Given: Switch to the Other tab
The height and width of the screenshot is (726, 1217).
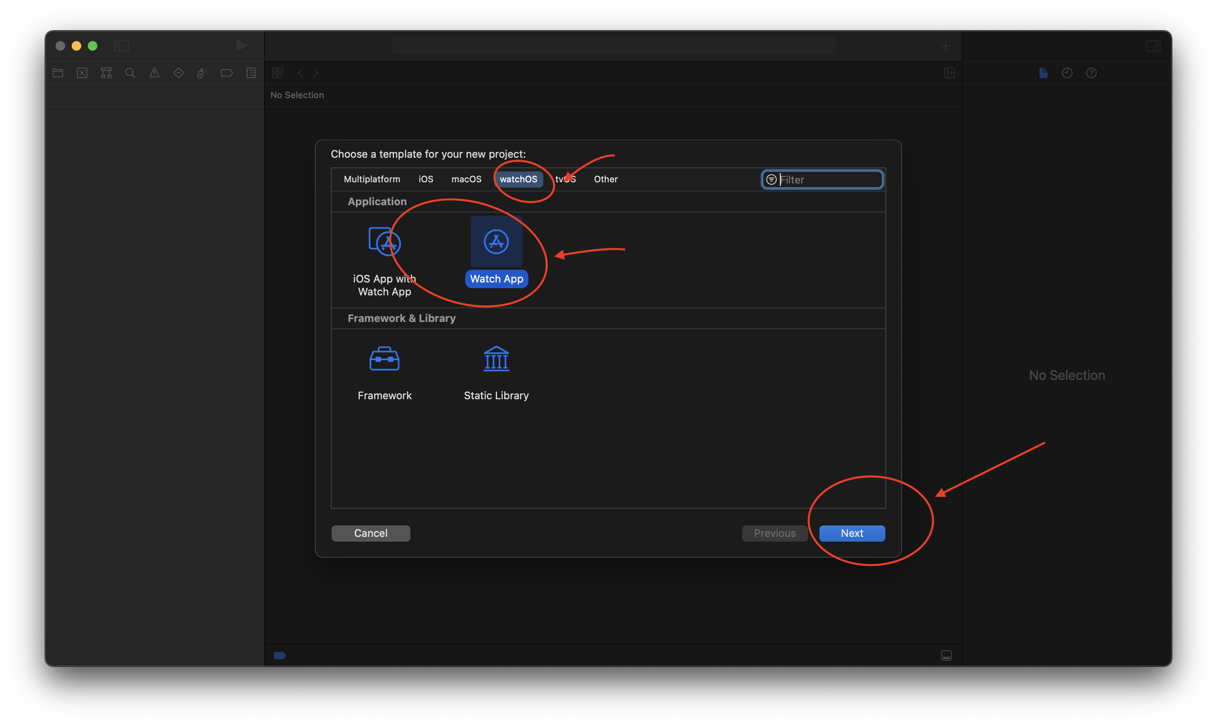Looking at the screenshot, I should (606, 179).
